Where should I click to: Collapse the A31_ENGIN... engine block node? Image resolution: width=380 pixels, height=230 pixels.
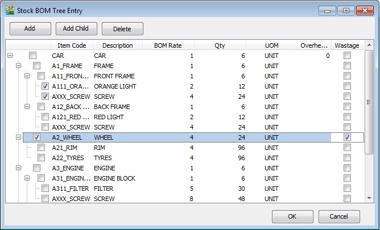27,178
